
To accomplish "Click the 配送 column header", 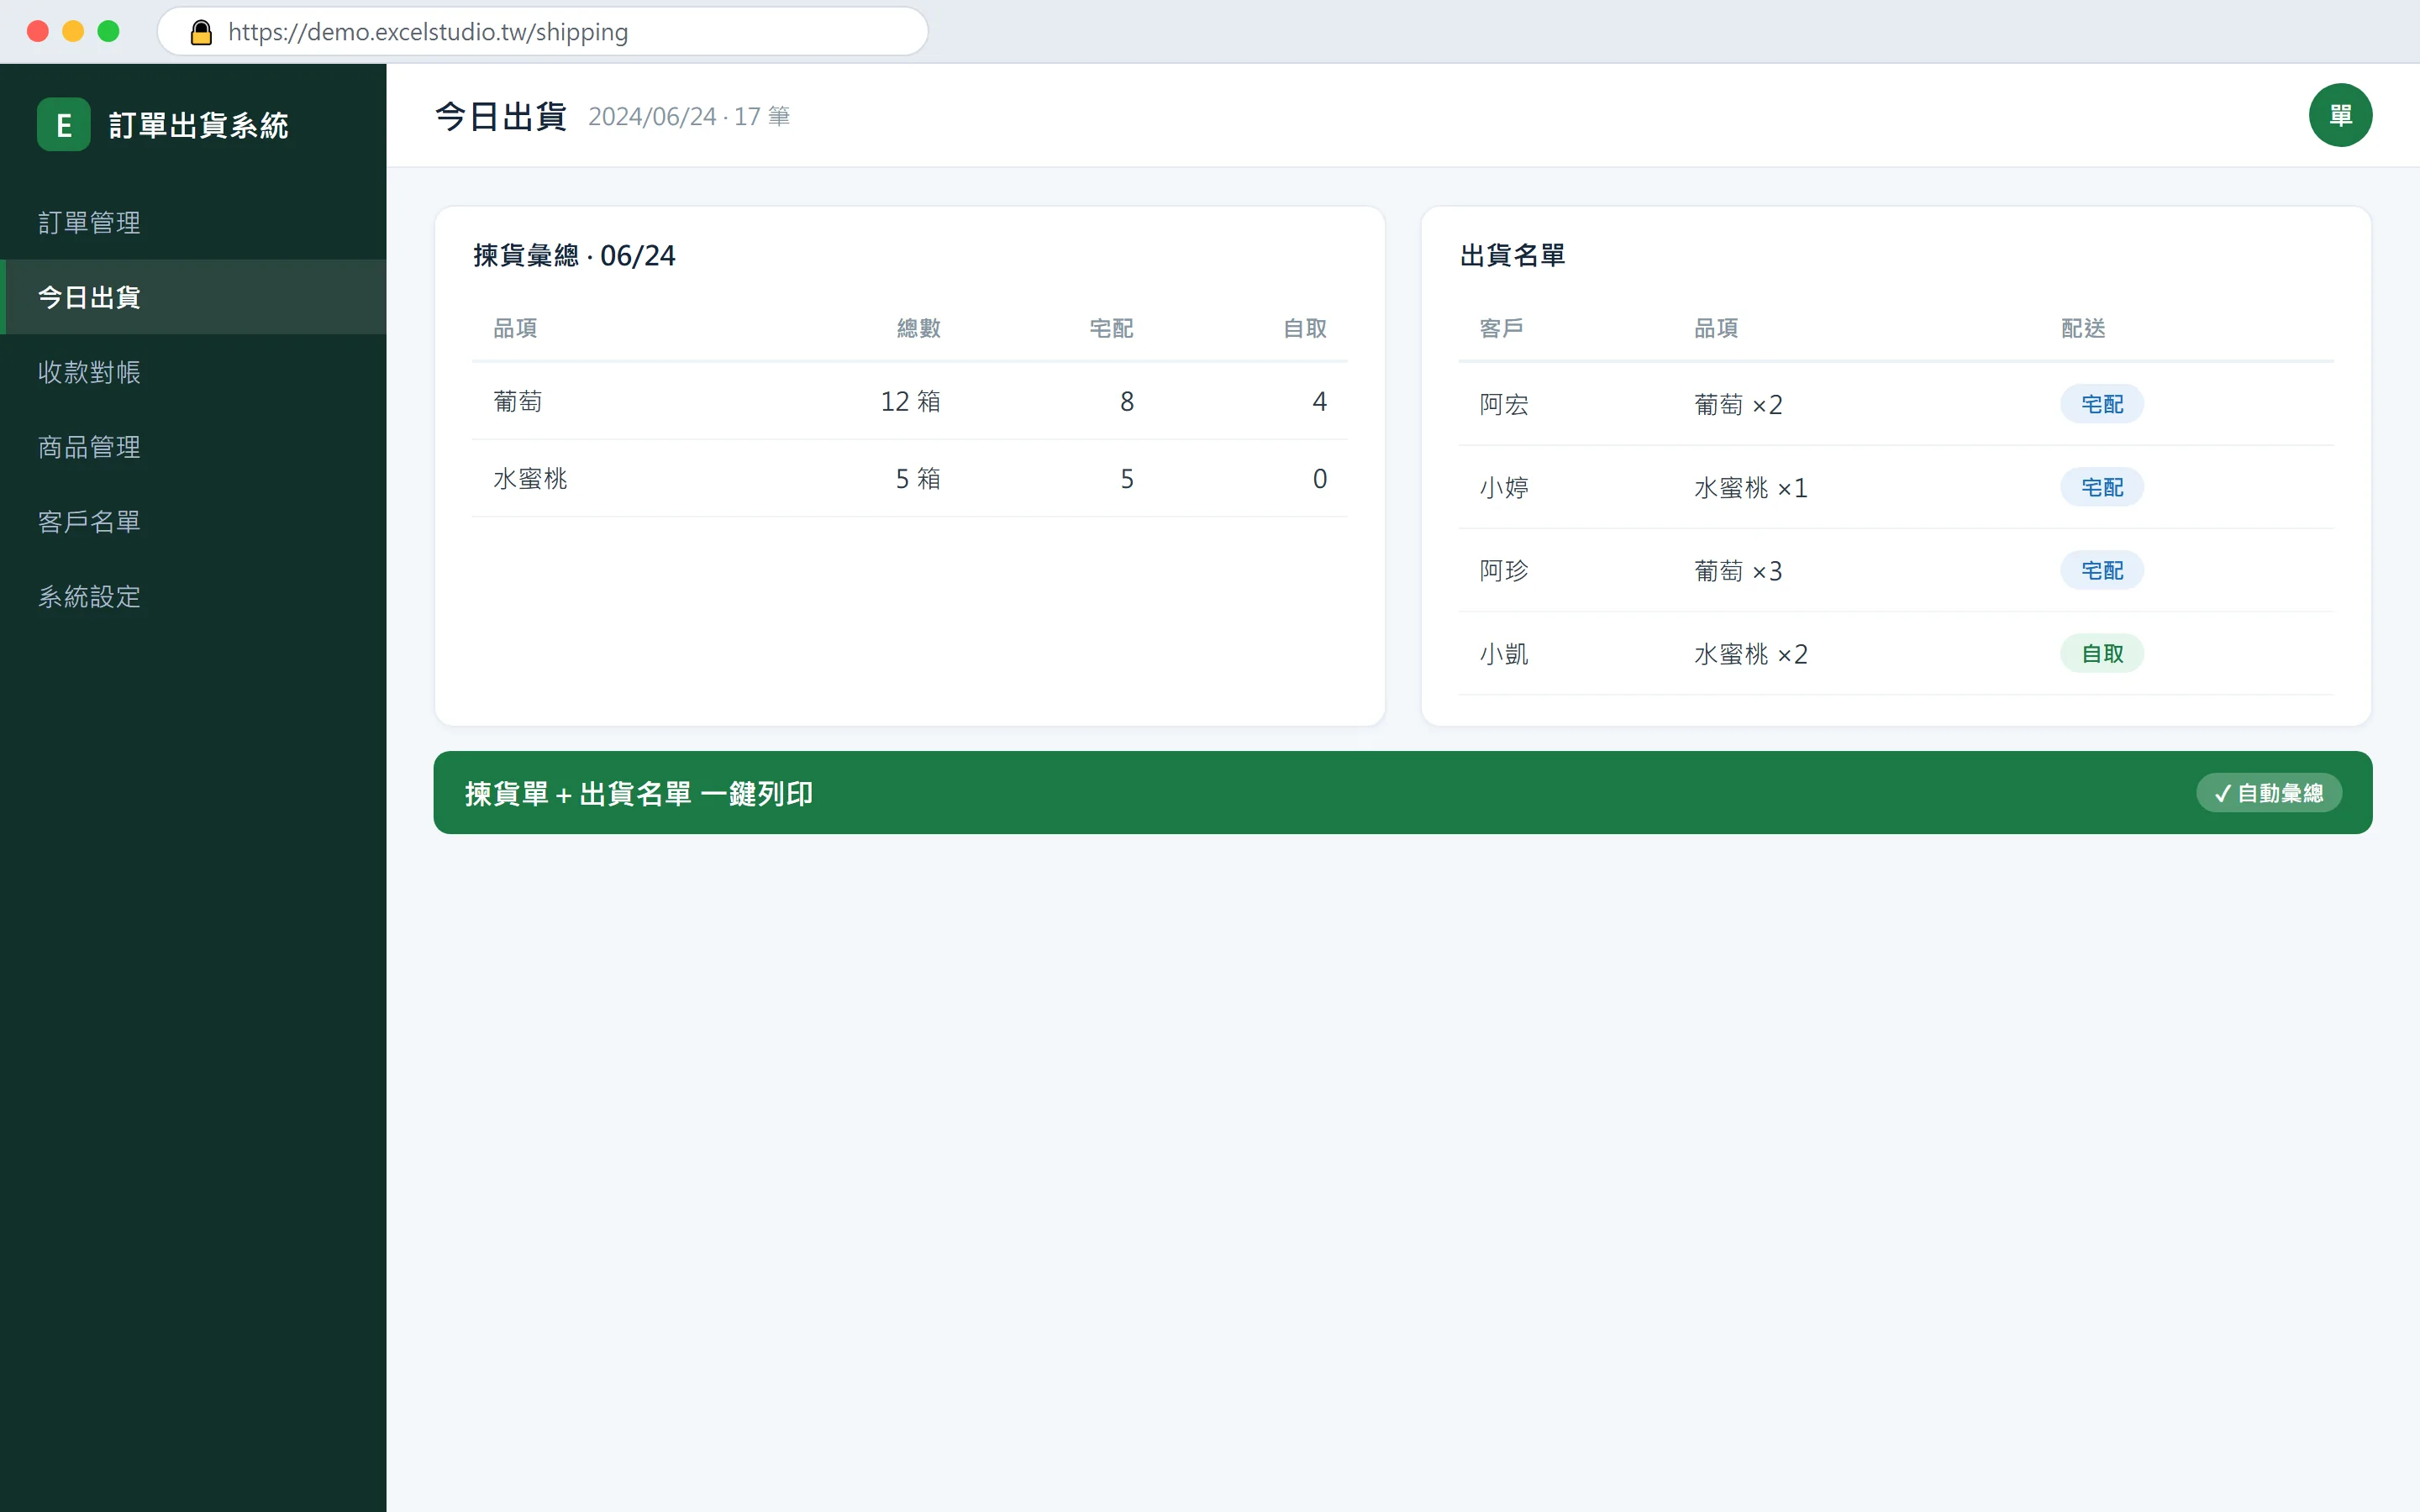I will (2083, 328).
